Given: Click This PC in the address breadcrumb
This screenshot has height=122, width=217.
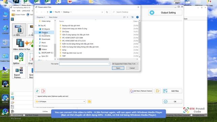Looking at the screenshot, I should [x=57, y=12].
